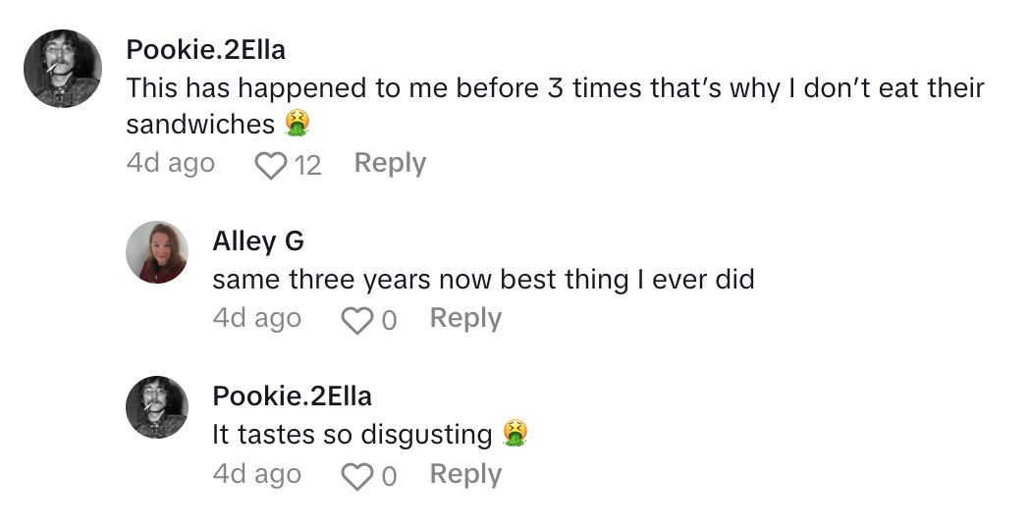View Alley G's profile picture
Image resolution: width=1031 pixels, height=528 pixels.
[156, 251]
